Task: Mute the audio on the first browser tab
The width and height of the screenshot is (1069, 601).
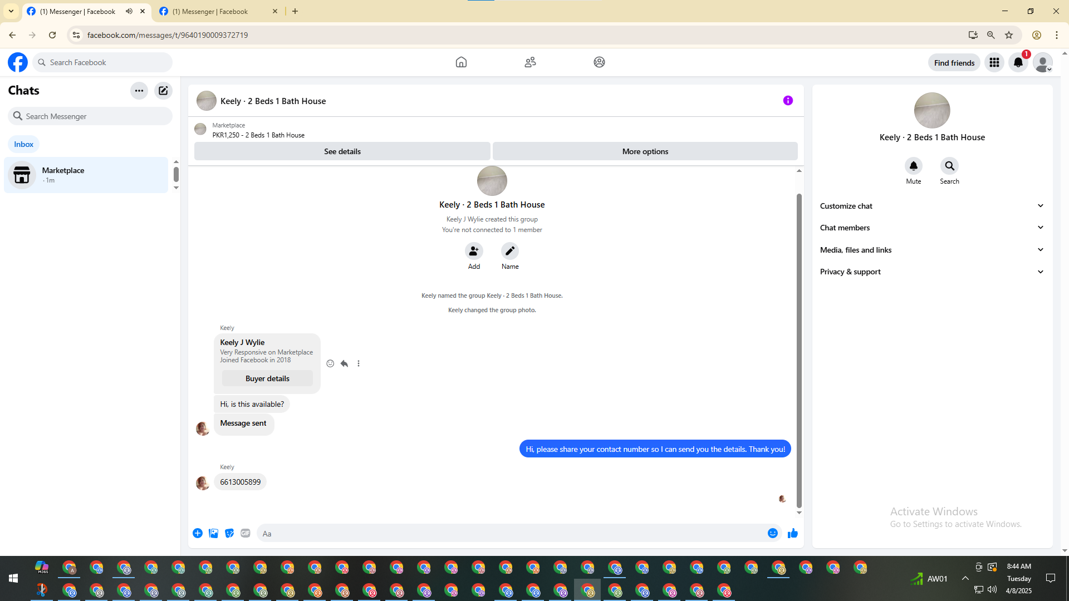Action: click(129, 11)
